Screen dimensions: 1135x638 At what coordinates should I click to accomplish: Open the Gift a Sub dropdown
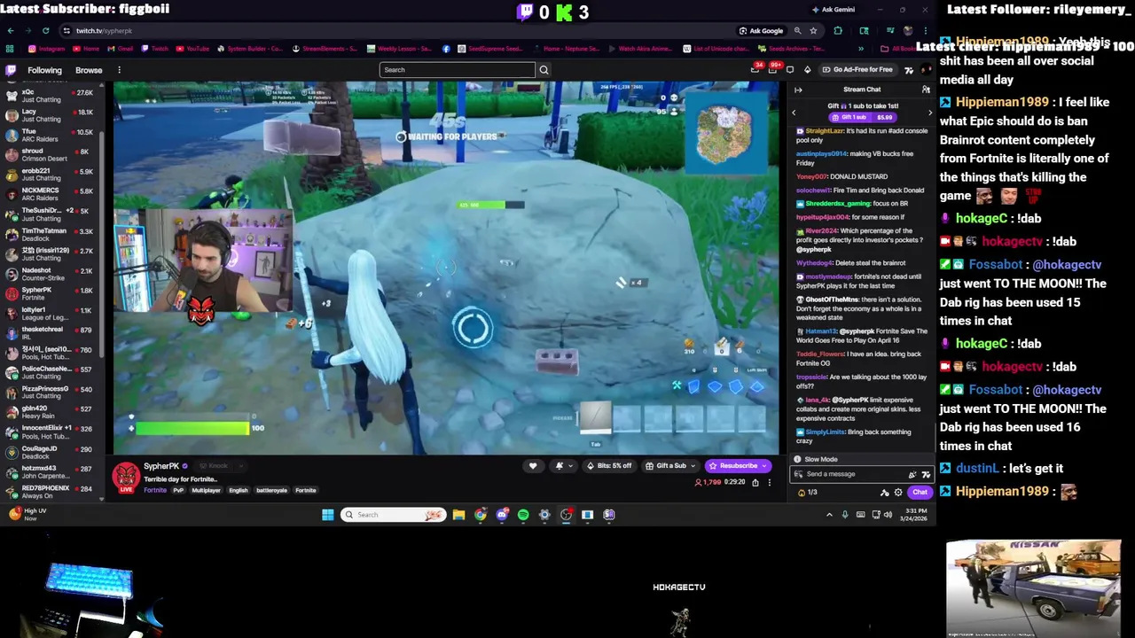point(670,466)
